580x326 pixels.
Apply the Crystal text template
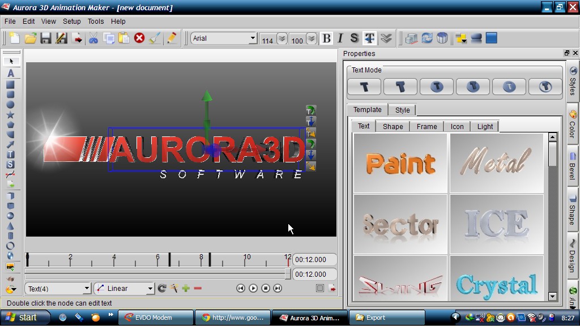pos(496,278)
